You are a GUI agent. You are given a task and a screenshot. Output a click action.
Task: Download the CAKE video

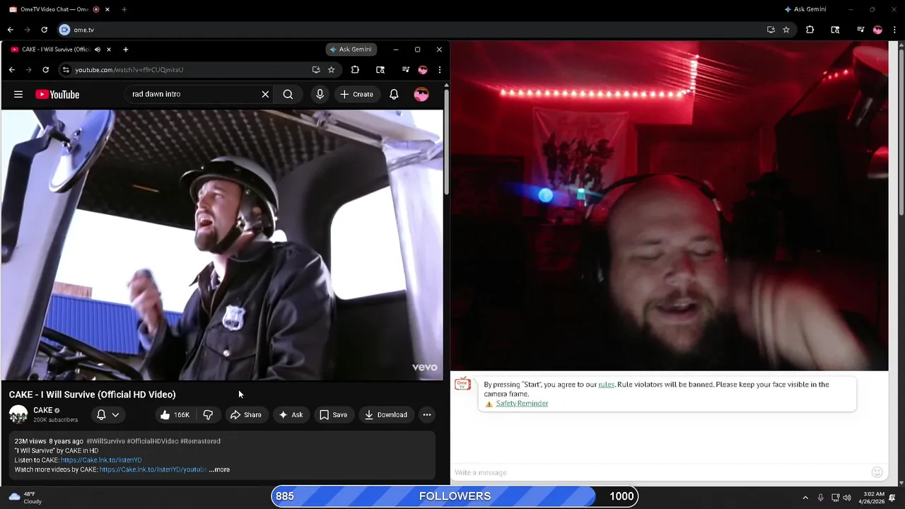point(385,415)
